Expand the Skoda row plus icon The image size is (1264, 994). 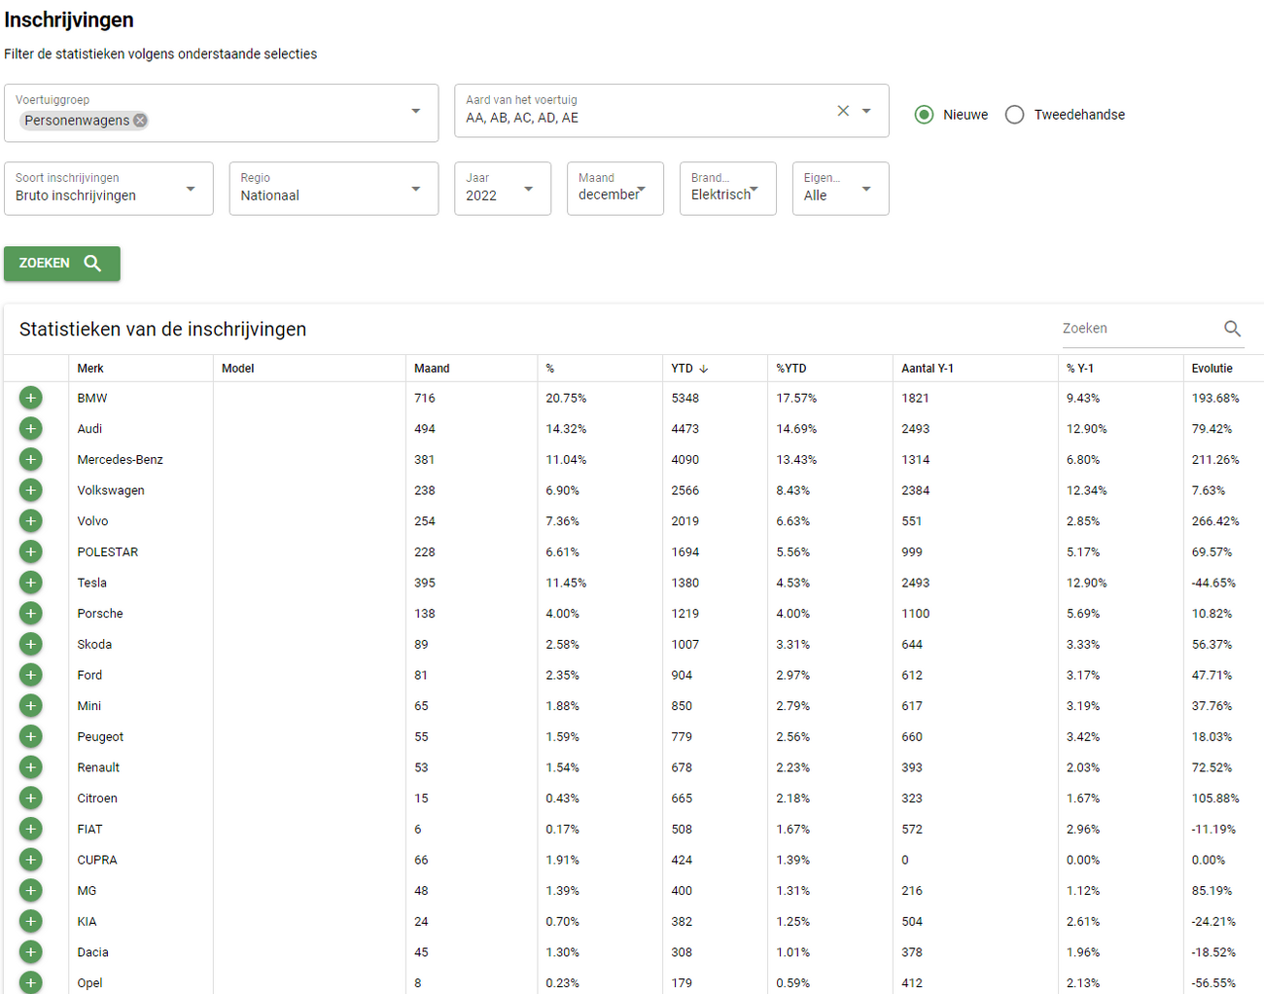(31, 644)
